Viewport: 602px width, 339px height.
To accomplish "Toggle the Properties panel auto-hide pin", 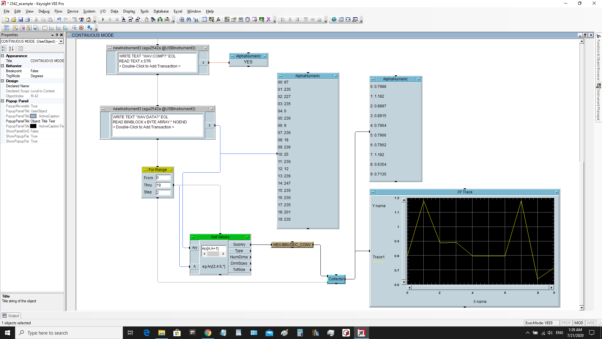I will tap(57, 35).
